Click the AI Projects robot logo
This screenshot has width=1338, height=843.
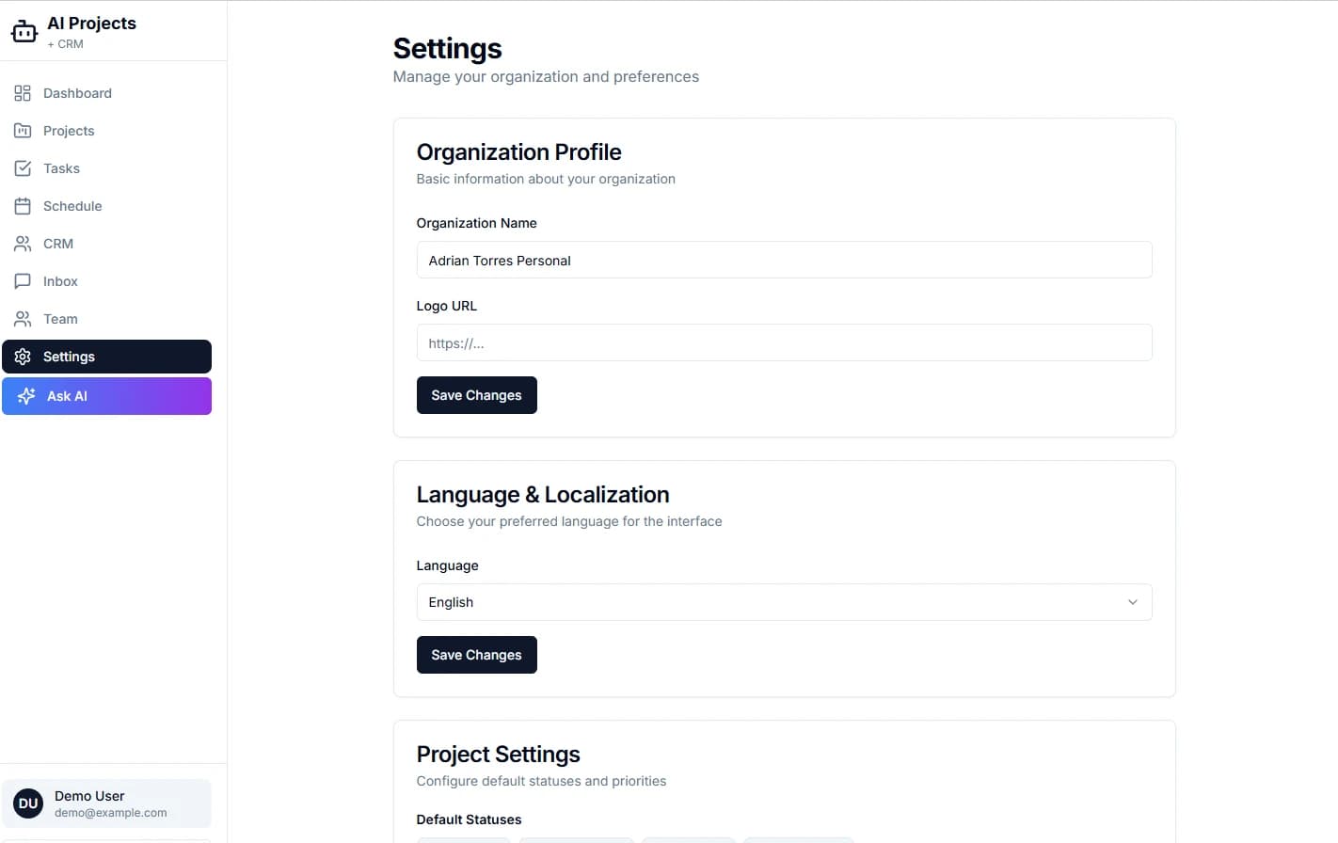click(x=24, y=32)
